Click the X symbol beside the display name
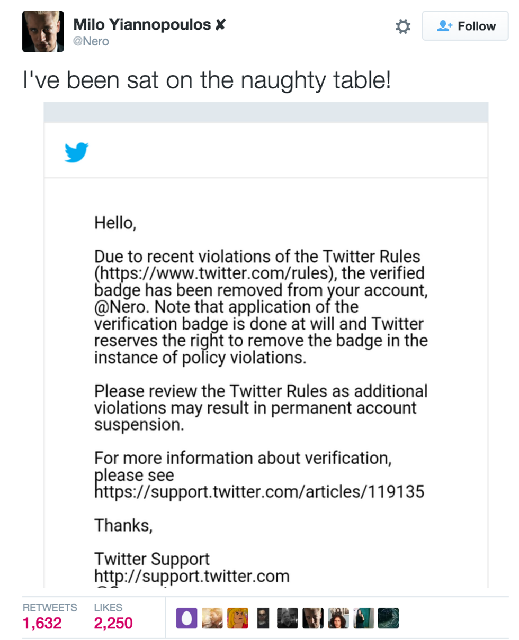Image resolution: width=519 pixels, height=640 pixels. (x=219, y=24)
